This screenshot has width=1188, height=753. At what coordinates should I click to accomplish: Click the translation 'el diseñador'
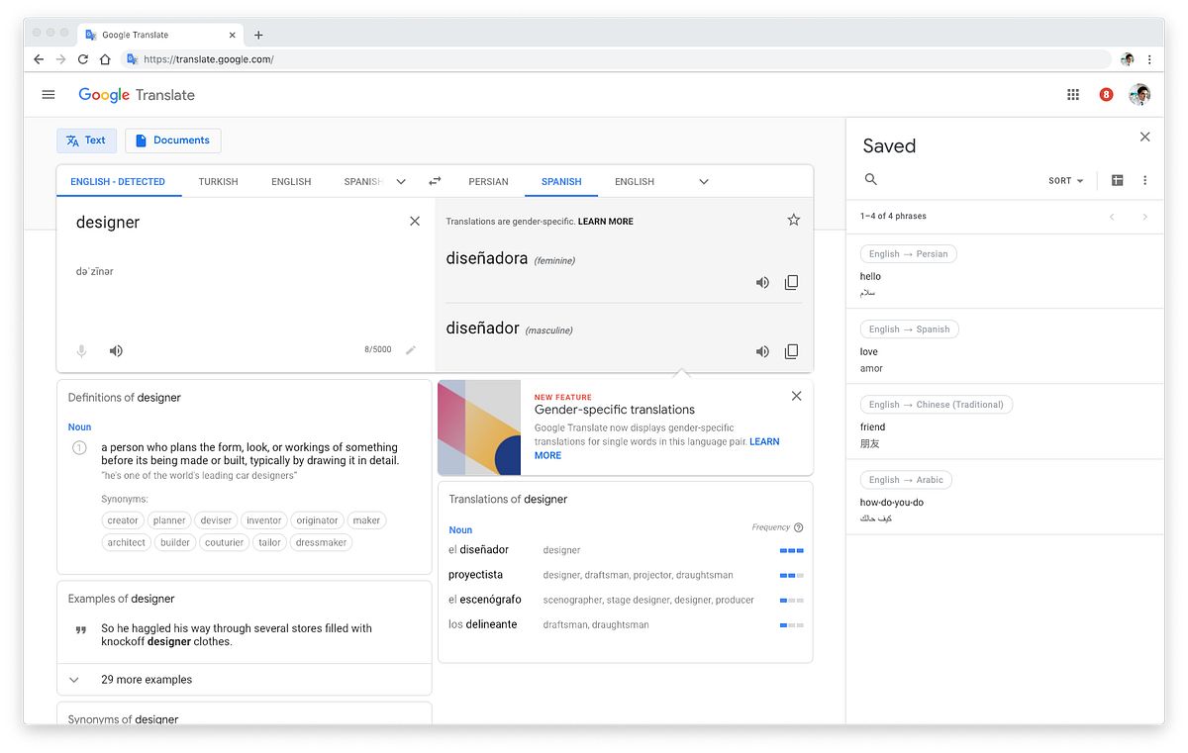[478, 549]
